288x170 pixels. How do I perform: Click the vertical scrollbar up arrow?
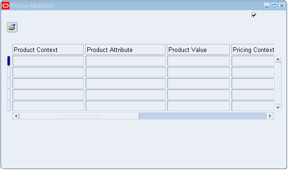tap(278, 59)
